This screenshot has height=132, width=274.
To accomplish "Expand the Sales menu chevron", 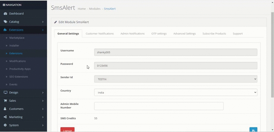I will [x=43, y=101].
